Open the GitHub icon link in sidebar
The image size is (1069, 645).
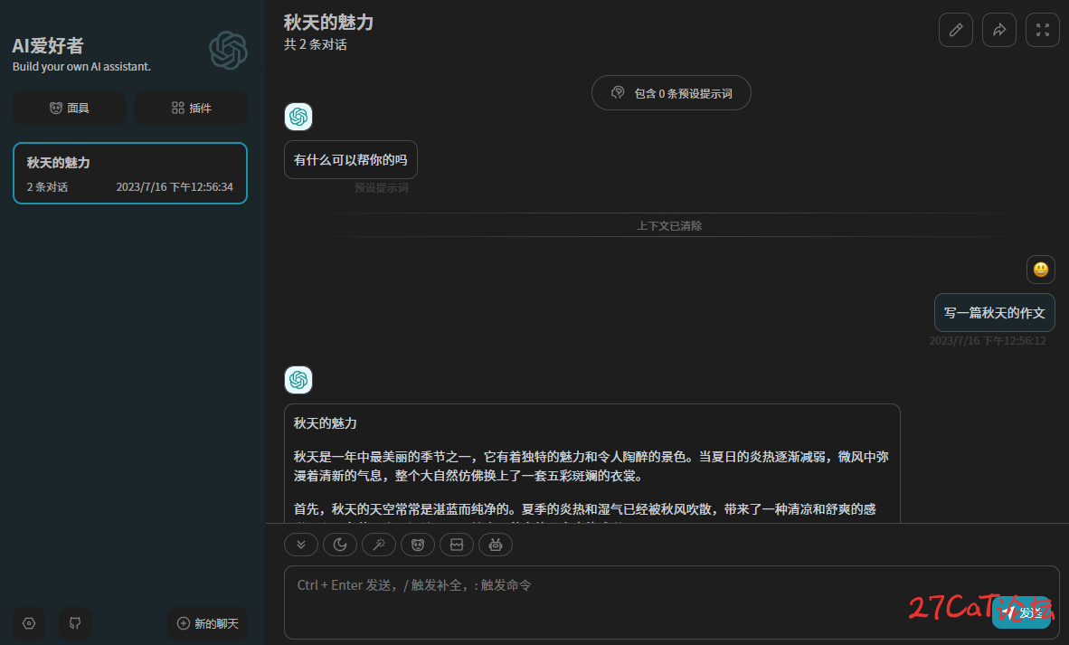[x=75, y=623]
